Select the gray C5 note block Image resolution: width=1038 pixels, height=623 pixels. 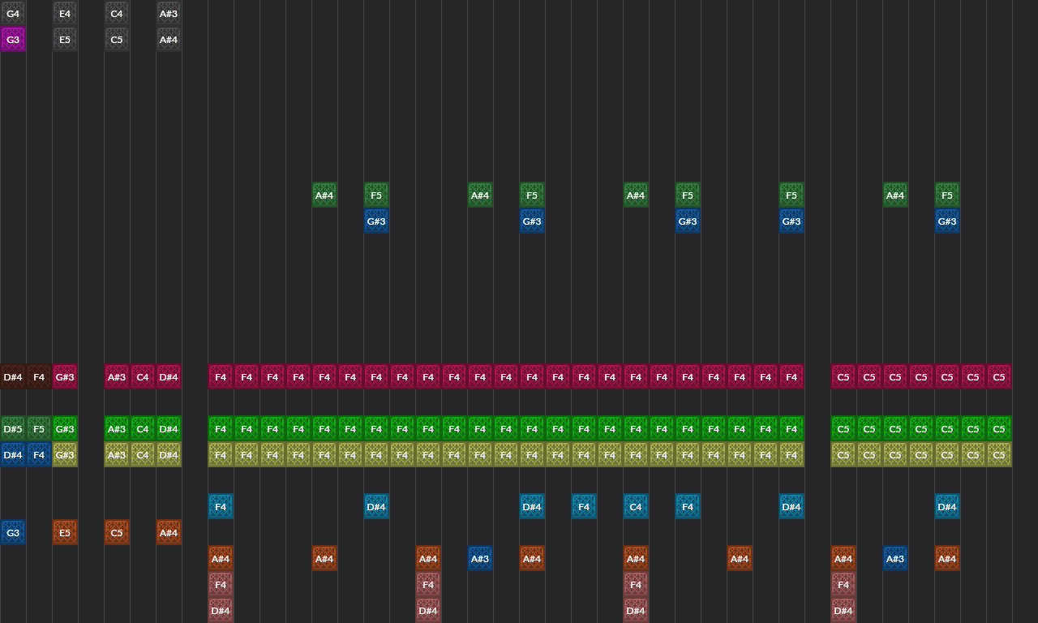(117, 40)
